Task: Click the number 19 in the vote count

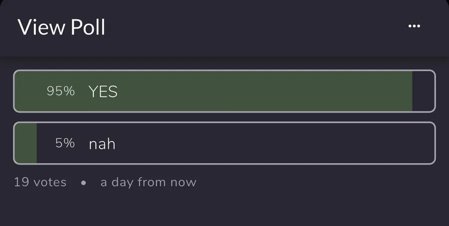Action: [21, 182]
